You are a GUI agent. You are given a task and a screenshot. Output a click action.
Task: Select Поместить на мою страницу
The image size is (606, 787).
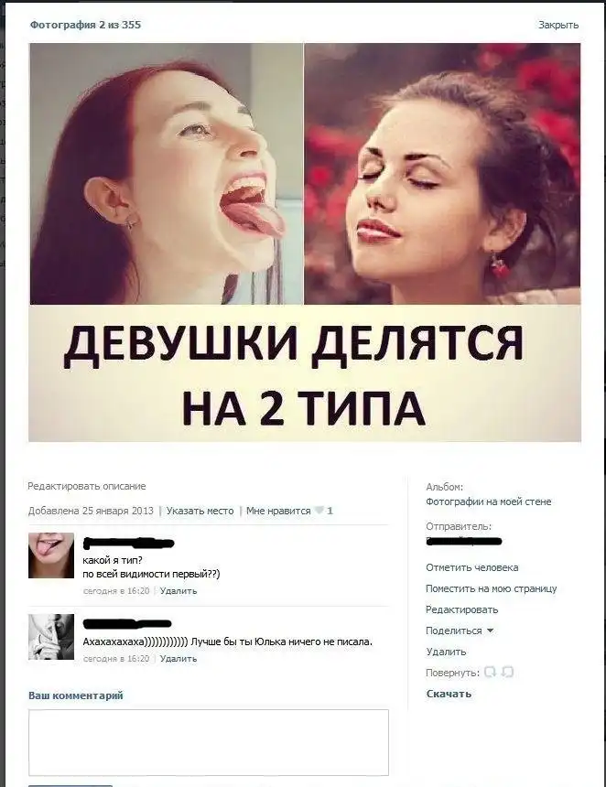click(491, 588)
